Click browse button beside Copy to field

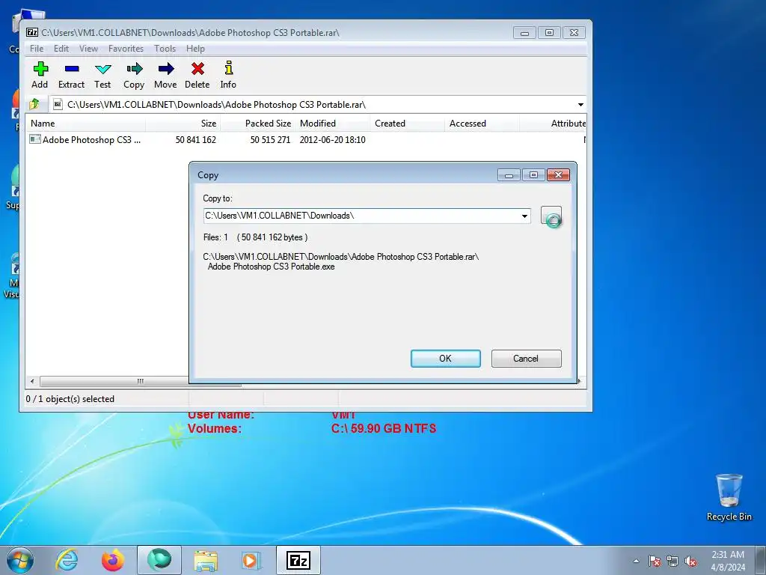click(551, 216)
